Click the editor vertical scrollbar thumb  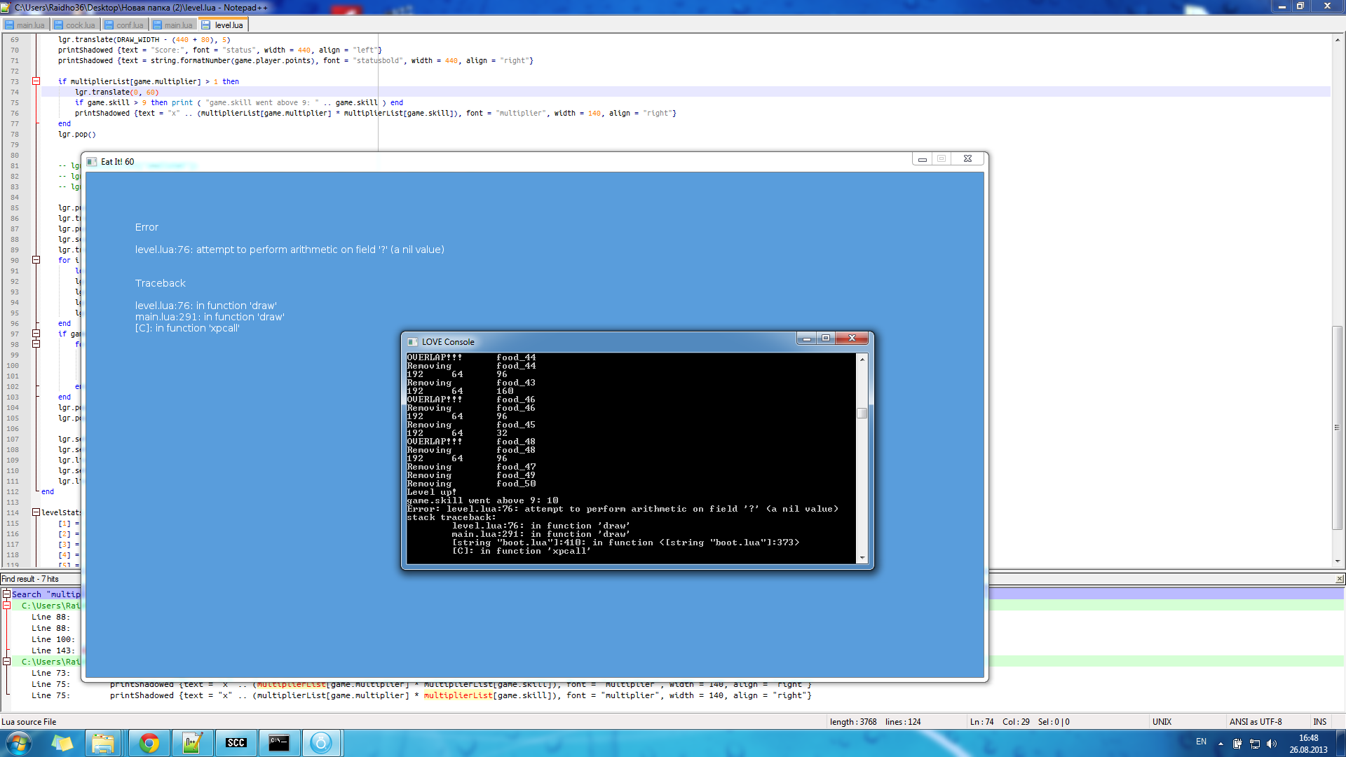pyautogui.click(x=1338, y=428)
